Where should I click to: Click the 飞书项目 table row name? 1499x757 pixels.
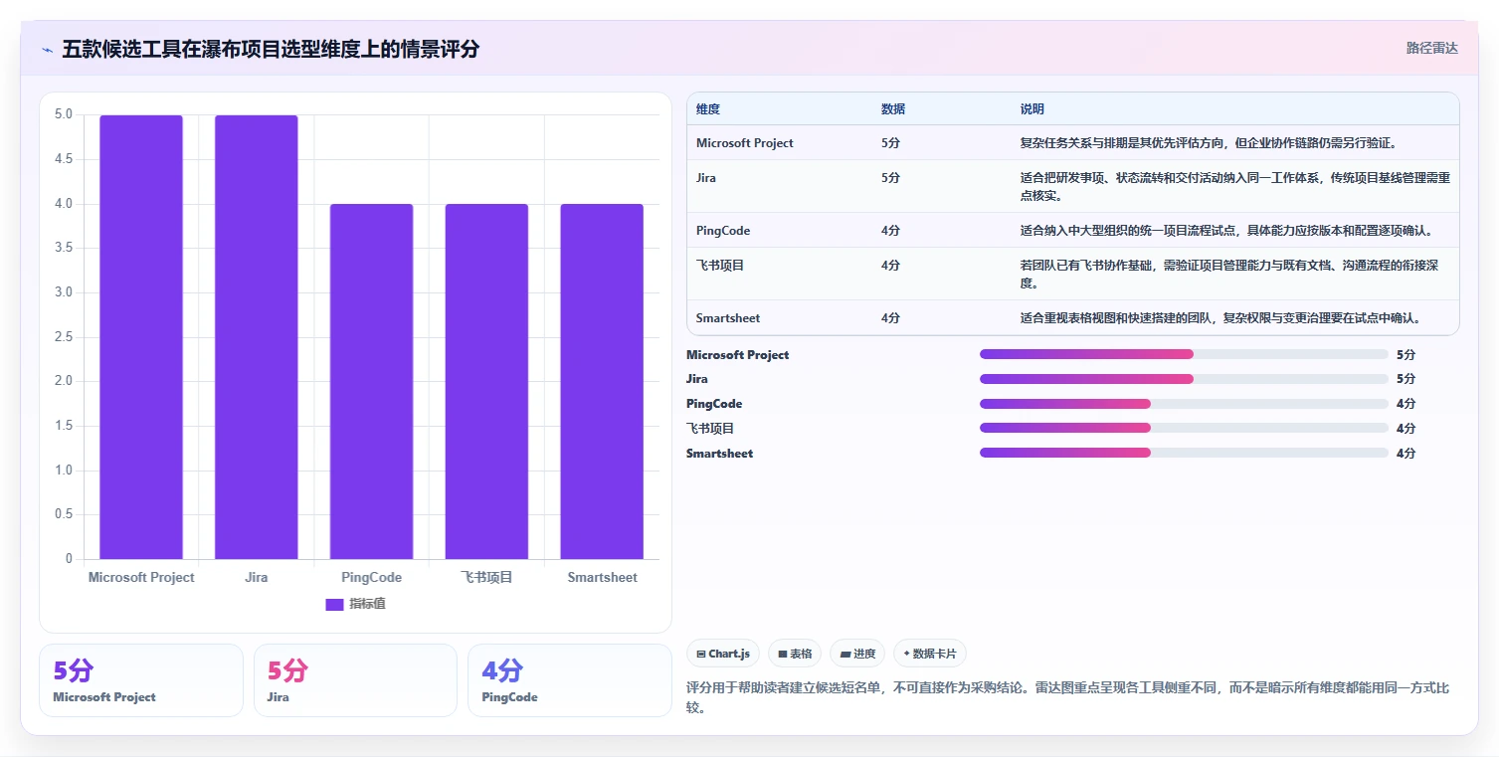(x=720, y=266)
